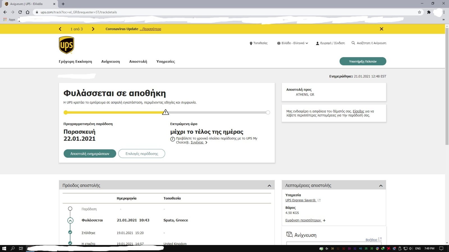Open Windows Task View

click(21, 248)
